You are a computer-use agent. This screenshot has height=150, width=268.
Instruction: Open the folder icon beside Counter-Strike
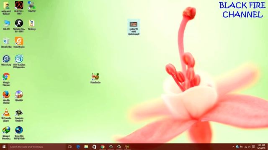tap(32, 25)
